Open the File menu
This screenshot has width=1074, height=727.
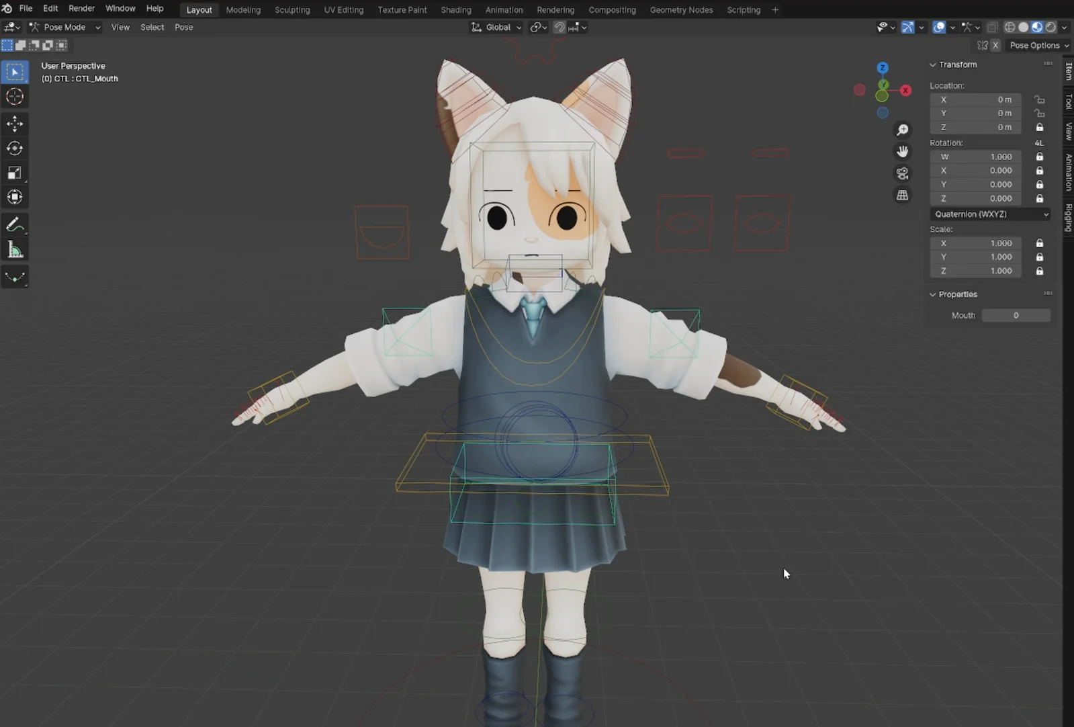26,9
